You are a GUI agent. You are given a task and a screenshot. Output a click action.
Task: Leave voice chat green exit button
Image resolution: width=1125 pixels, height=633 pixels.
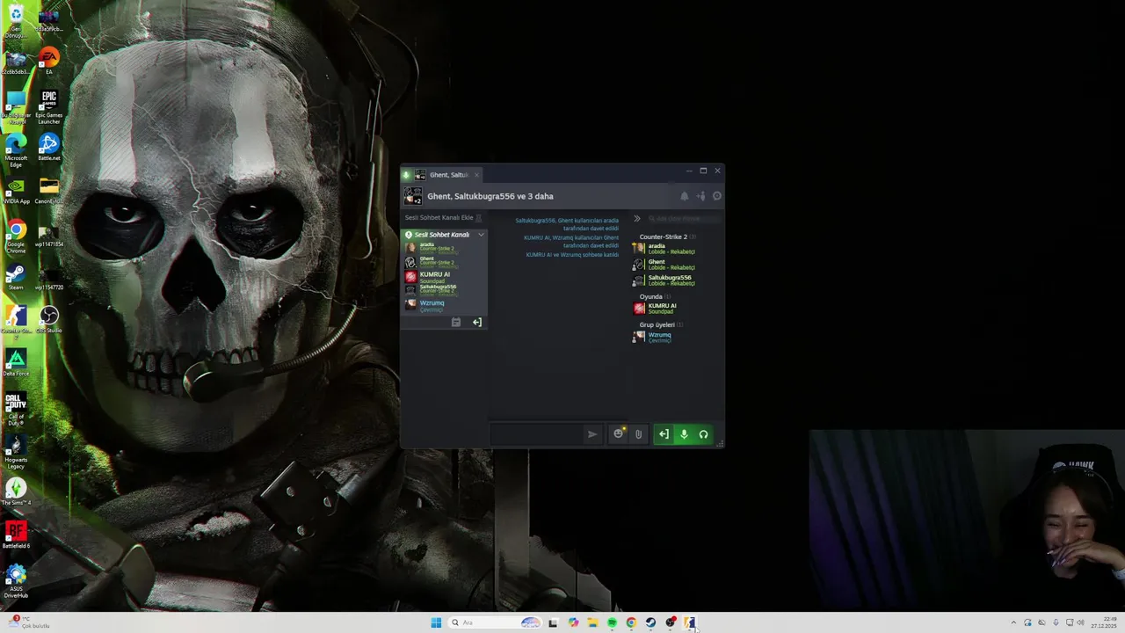(x=664, y=433)
